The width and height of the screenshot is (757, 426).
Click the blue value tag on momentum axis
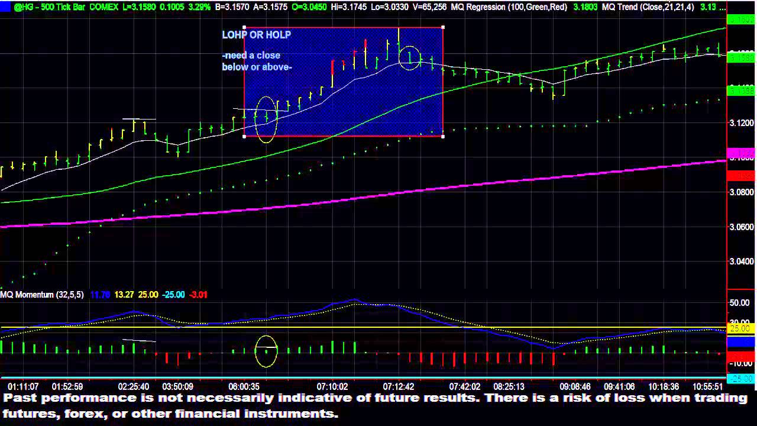tap(741, 341)
